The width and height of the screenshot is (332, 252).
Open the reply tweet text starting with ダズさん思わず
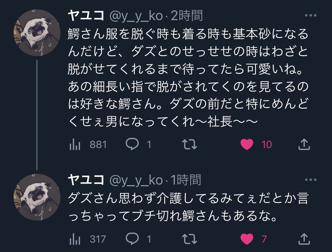point(188,207)
